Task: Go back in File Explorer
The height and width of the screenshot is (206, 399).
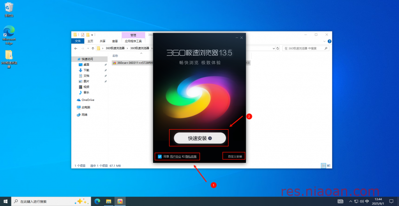Action: tap(76, 48)
